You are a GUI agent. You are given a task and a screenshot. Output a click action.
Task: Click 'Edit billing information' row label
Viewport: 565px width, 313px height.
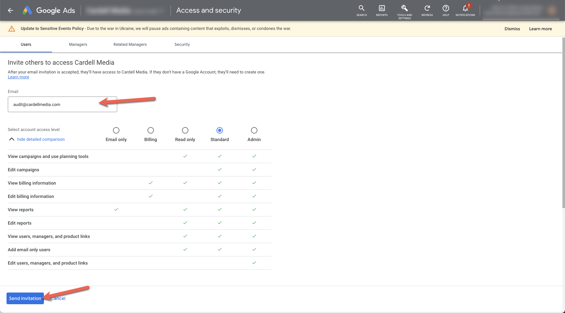pos(31,196)
